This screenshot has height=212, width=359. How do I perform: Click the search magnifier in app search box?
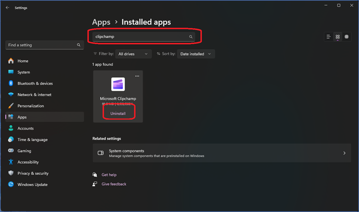tap(190, 37)
